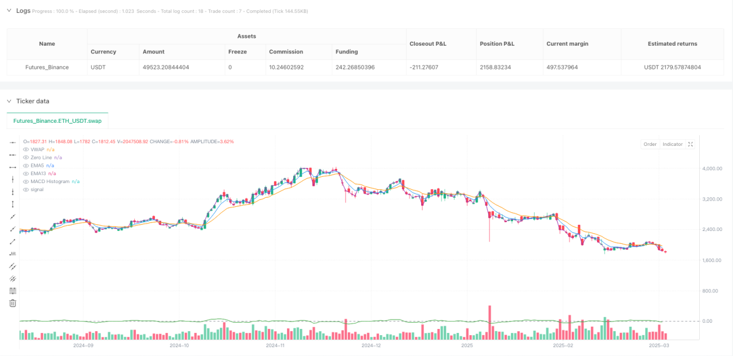733x356 pixels.
Task: Open the Indicator options button
Action: pyautogui.click(x=672, y=144)
